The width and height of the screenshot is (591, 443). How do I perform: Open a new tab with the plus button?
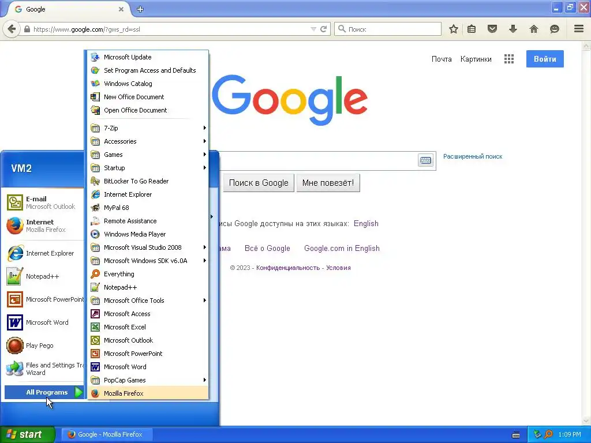[x=140, y=9]
